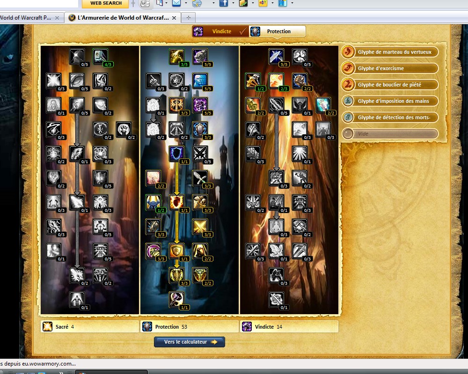Pick the final 0/1 talent ending the Sacré tree

77,300
